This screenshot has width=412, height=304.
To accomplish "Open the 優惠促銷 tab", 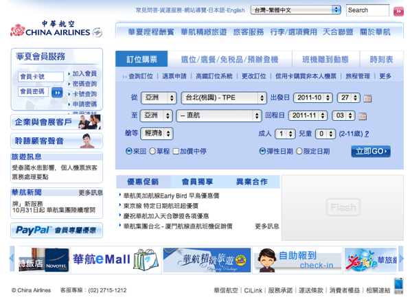I will [144, 182].
